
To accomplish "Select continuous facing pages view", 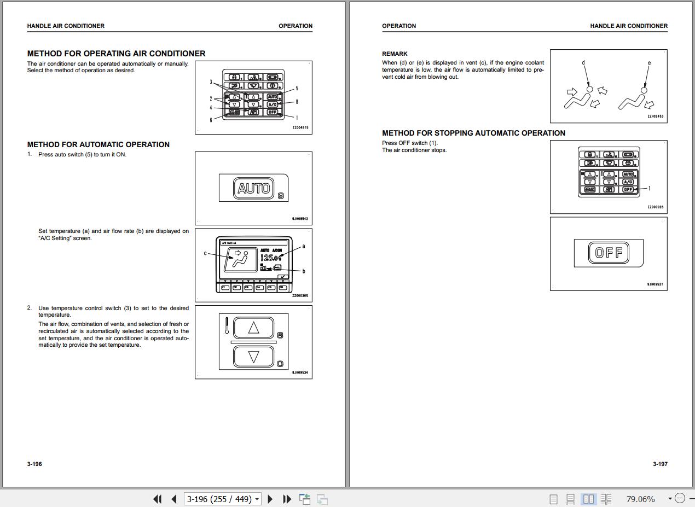I will pyautogui.click(x=606, y=499).
